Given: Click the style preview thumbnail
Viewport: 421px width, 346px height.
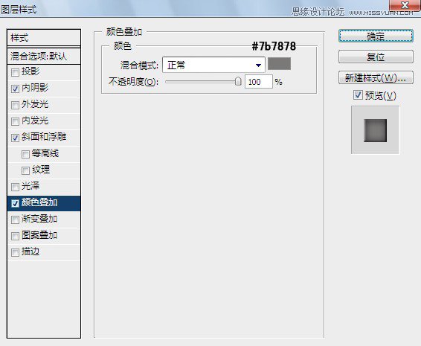Looking at the screenshot, I should (x=376, y=130).
